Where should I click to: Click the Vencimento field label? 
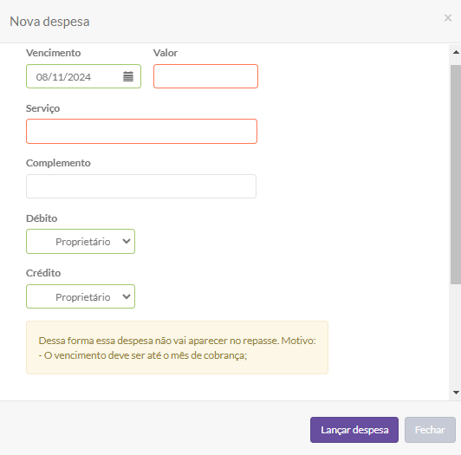tap(53, 53)
